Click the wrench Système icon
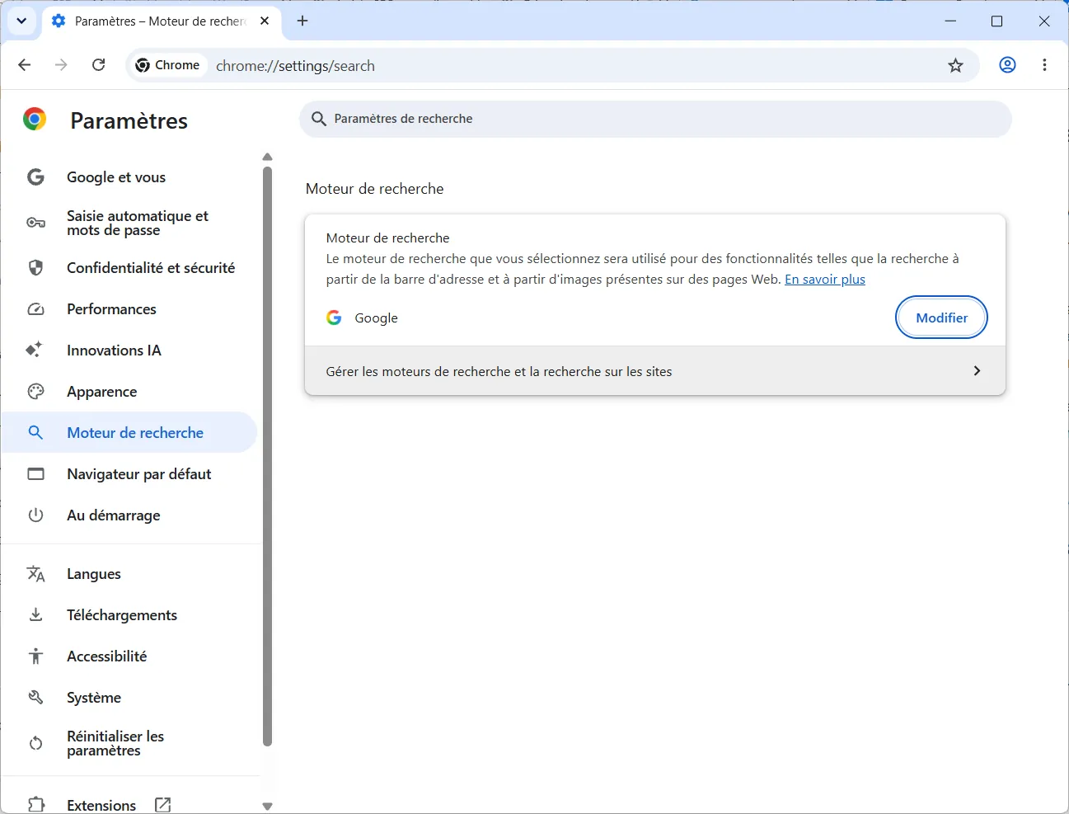This screenshot has height=814, width=1069. click(x=35, y=698)
